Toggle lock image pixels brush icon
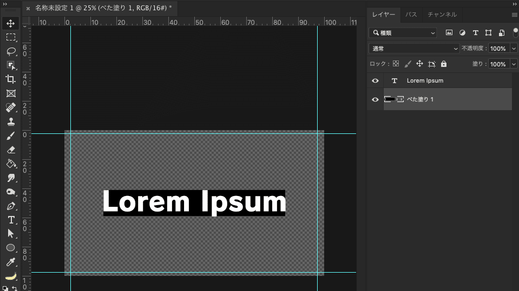The height and width of the screenshot is (291, 519). 408,64
